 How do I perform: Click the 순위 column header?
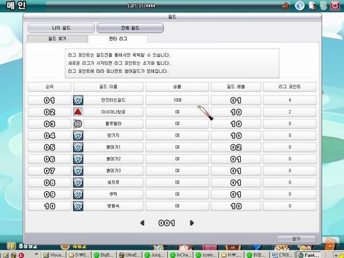pyautogui.click(x=50, y=87)
